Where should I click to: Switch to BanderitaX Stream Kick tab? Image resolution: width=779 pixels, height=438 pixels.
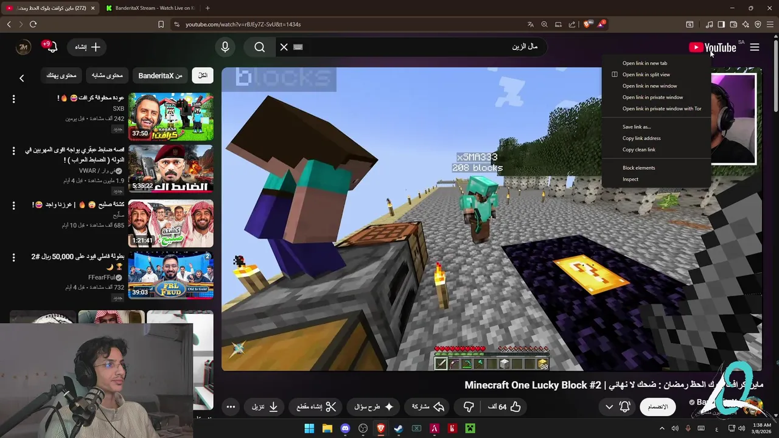click(150, 8)
